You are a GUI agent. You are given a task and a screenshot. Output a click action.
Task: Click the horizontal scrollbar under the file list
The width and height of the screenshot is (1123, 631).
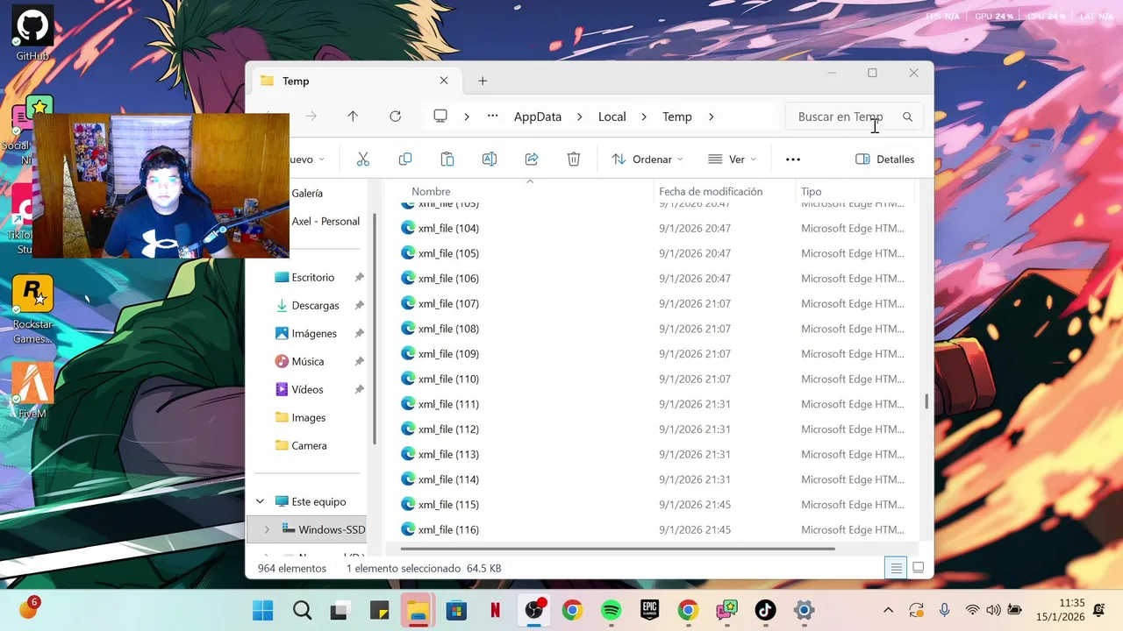[617, 549]
